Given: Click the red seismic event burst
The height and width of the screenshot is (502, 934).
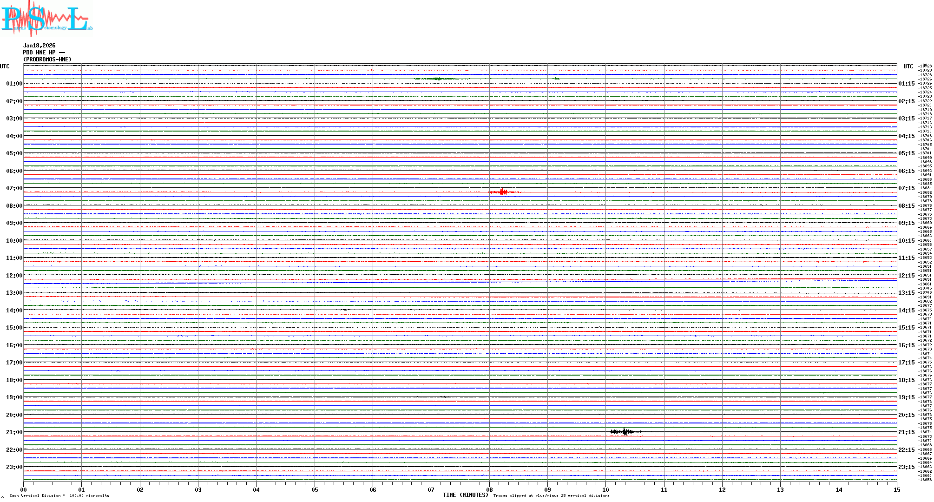Looking at the screenshot, I should pos(503,192).
